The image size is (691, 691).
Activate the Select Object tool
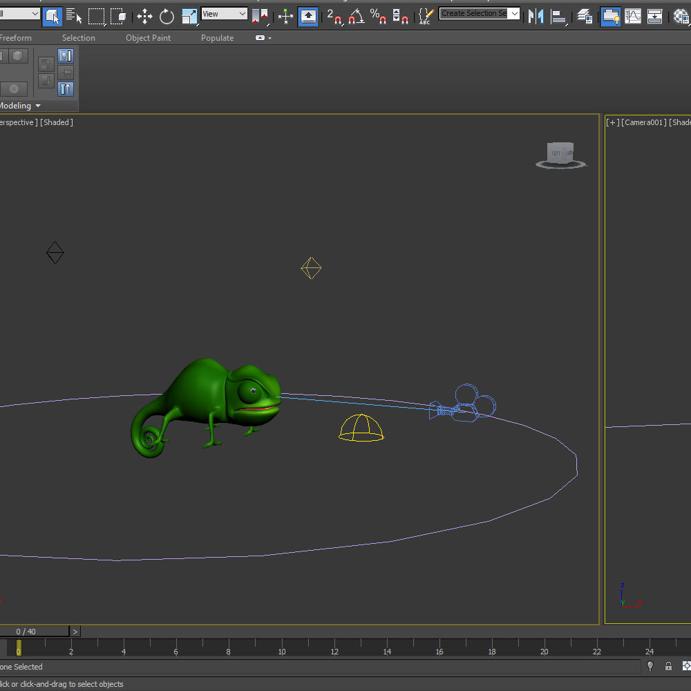coord(52,17)
